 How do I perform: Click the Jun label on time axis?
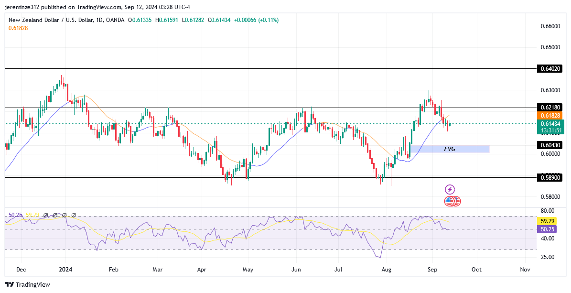click(x=296, y=270)
